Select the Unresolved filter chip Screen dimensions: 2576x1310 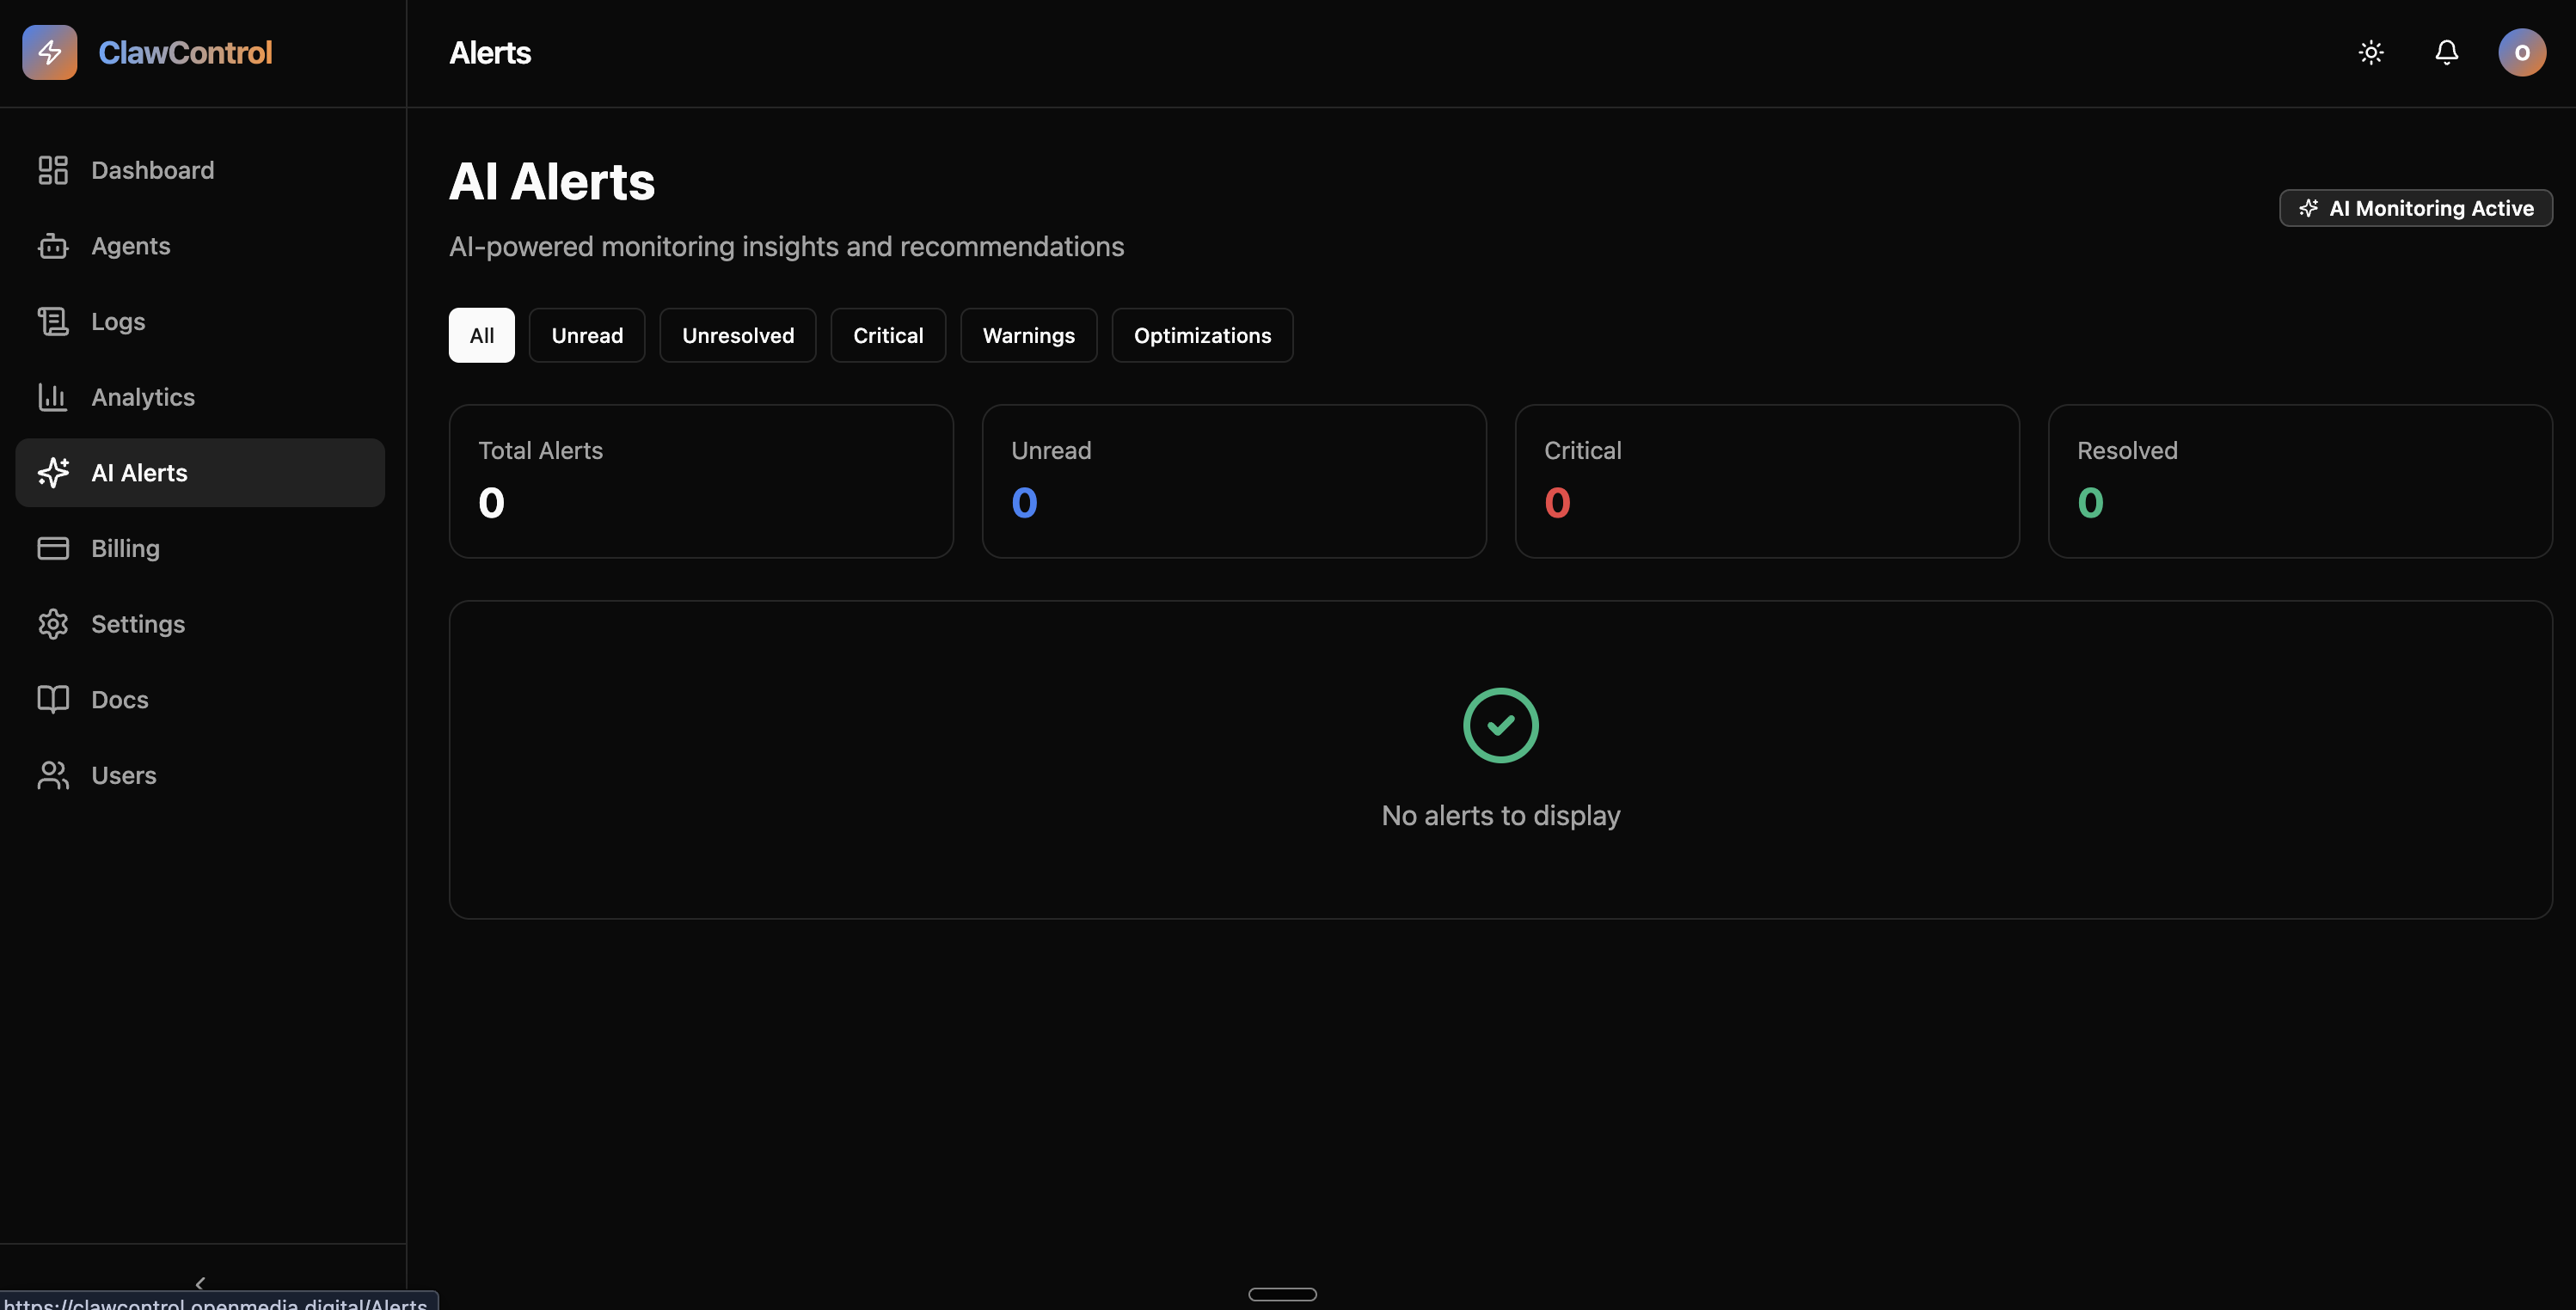[737, 335]
